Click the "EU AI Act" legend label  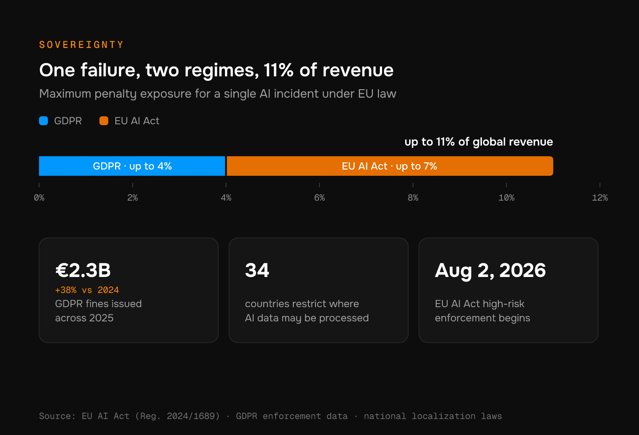pos(137,121)
